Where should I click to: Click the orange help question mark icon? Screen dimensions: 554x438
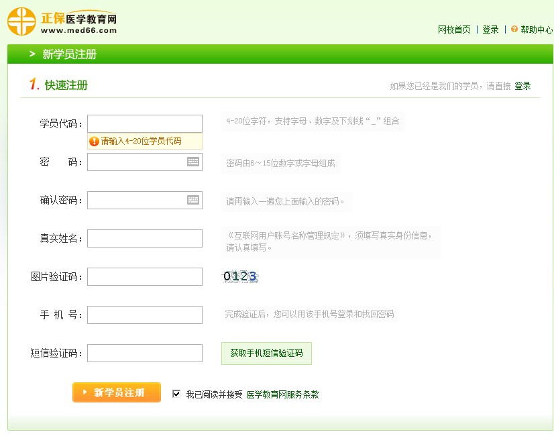tap(514, 30)
